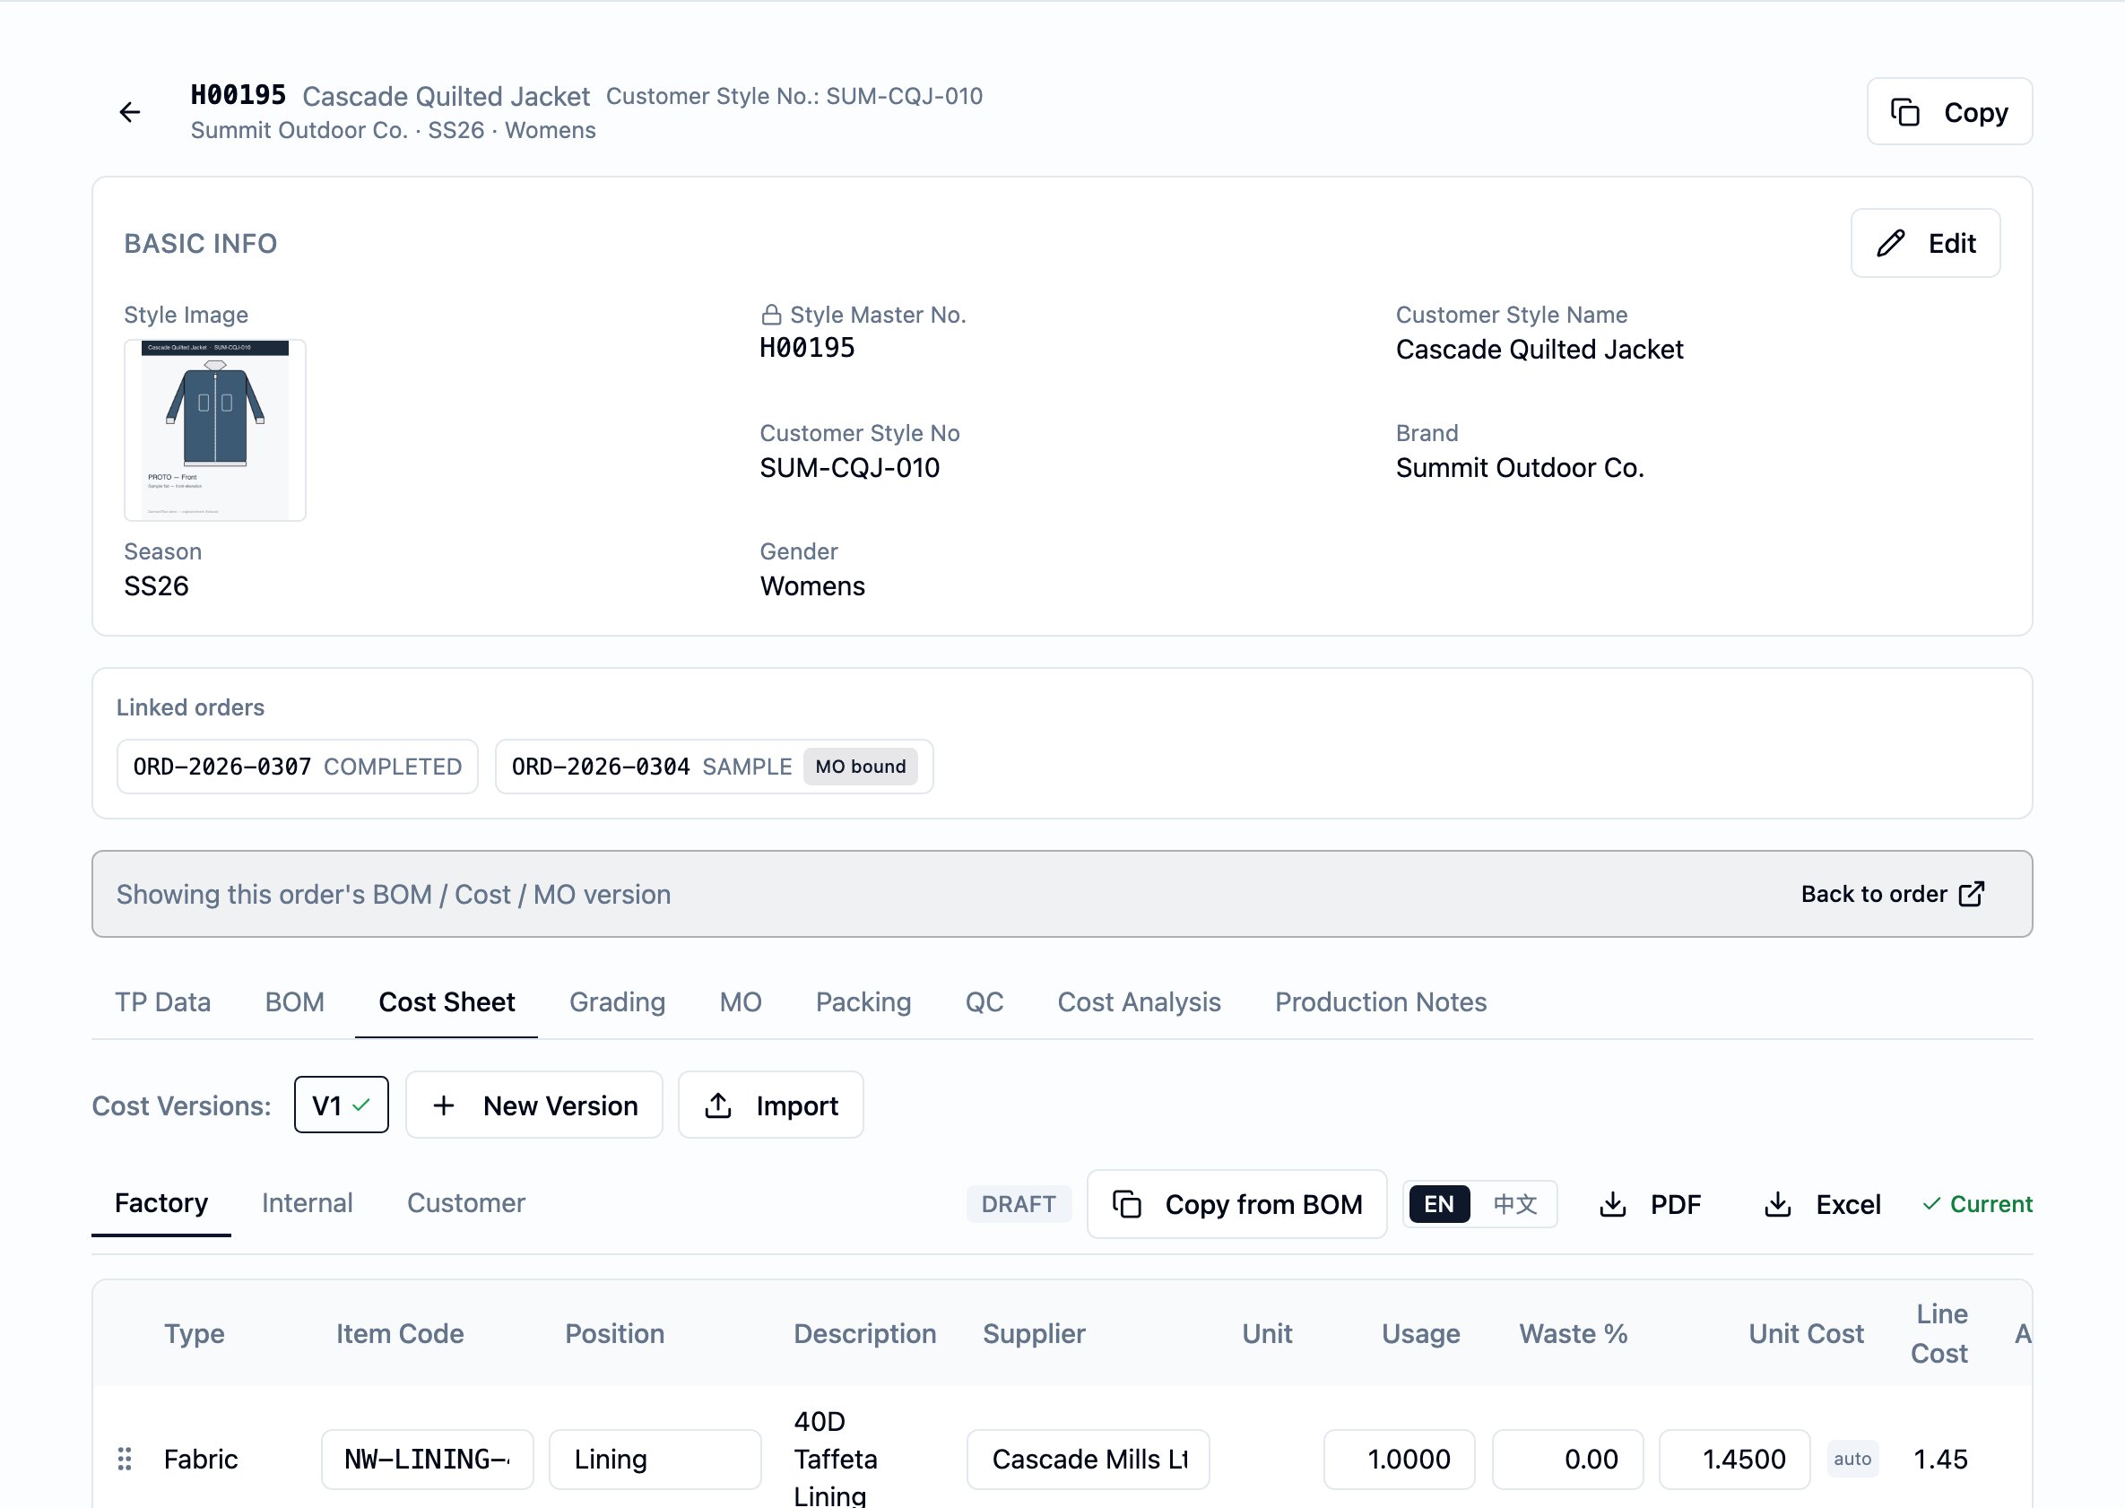This screenshot has height=1508, width=2125.
Task: Click the Item Code column header
Action: pyautogui.click(x=399, y=1333)
